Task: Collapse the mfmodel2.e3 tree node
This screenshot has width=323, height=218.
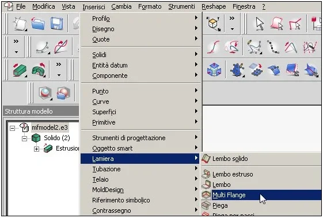Action: [12, 128]
